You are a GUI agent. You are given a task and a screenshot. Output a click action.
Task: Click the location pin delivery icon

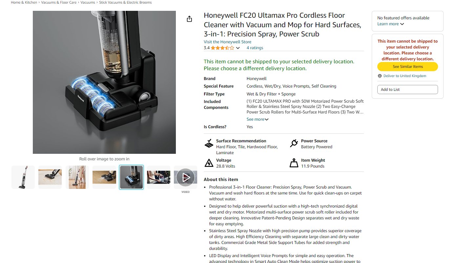tap(380, 76)
